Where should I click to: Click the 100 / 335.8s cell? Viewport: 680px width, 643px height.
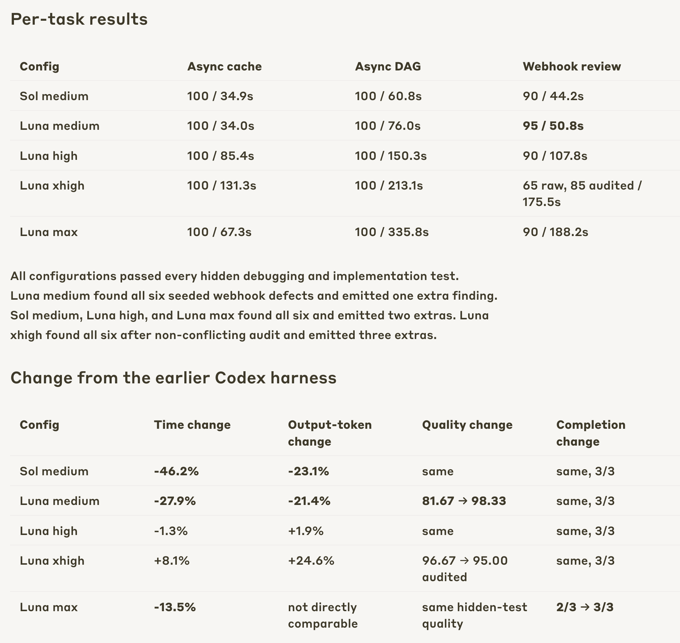pos(392,232)
